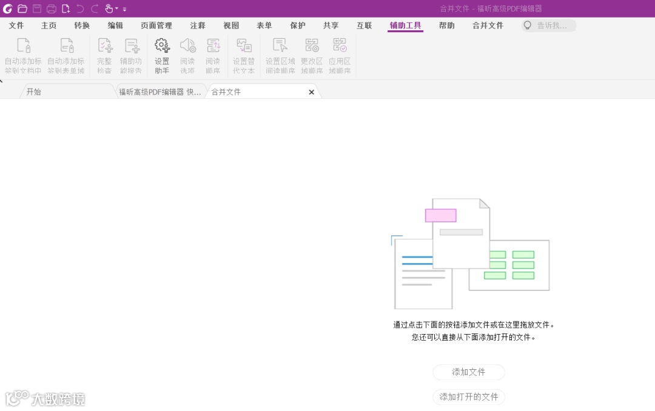The width and height of the screenshot is (655, 411).
Task: Go to the 保护 ribbon tab
Action: (298, 25)
